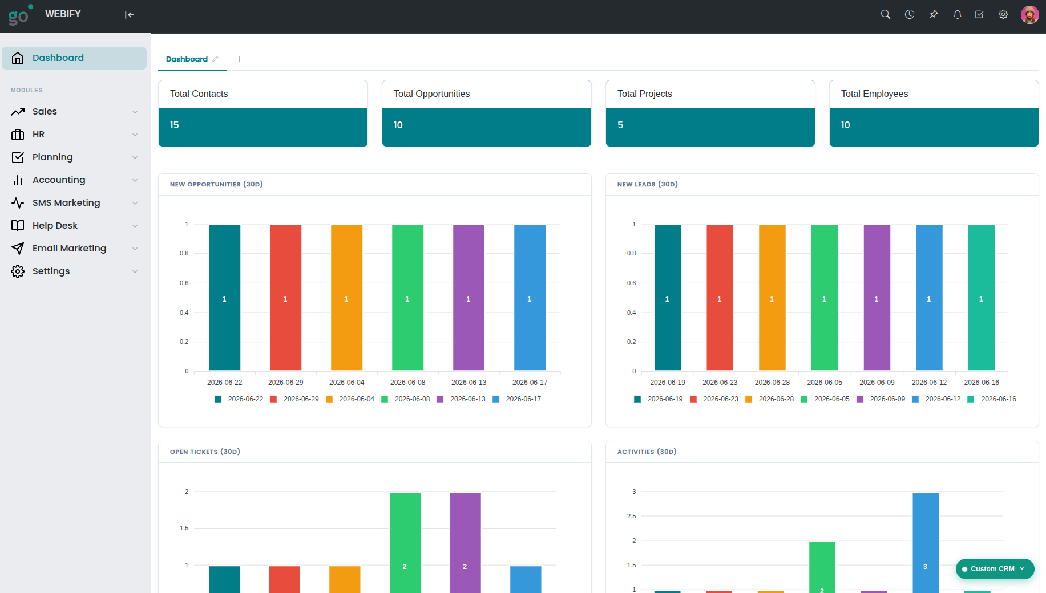
Task: Open the notifications bell
Action: coord(958,14)
